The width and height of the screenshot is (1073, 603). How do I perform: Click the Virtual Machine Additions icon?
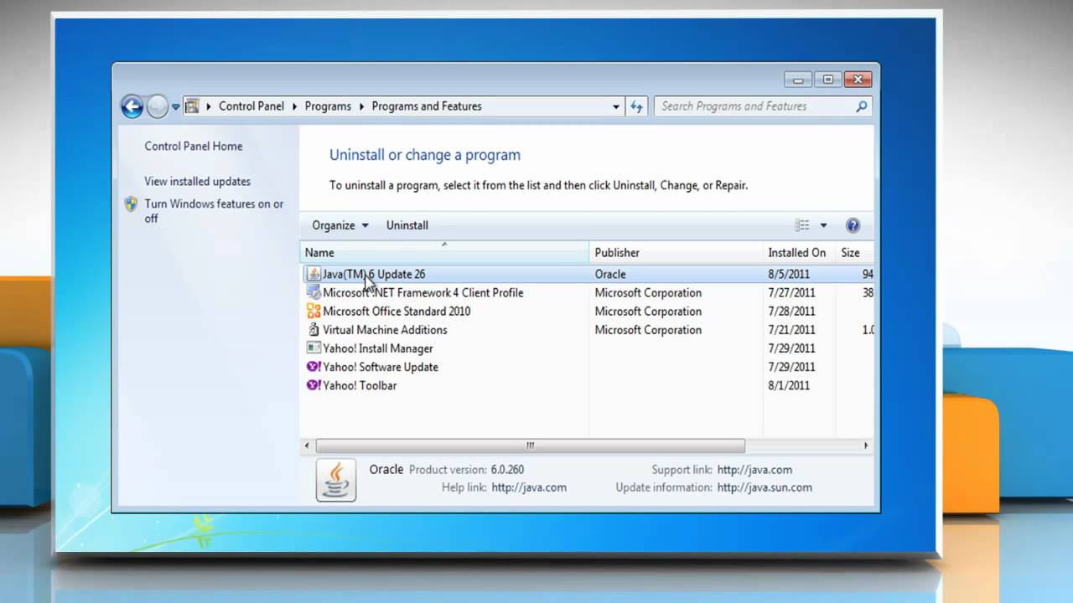tap(314, 329)
